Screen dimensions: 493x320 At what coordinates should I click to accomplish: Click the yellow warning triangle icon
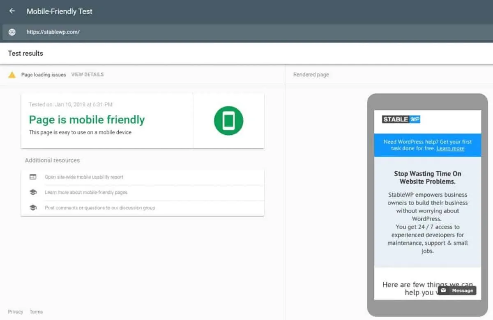12,75
